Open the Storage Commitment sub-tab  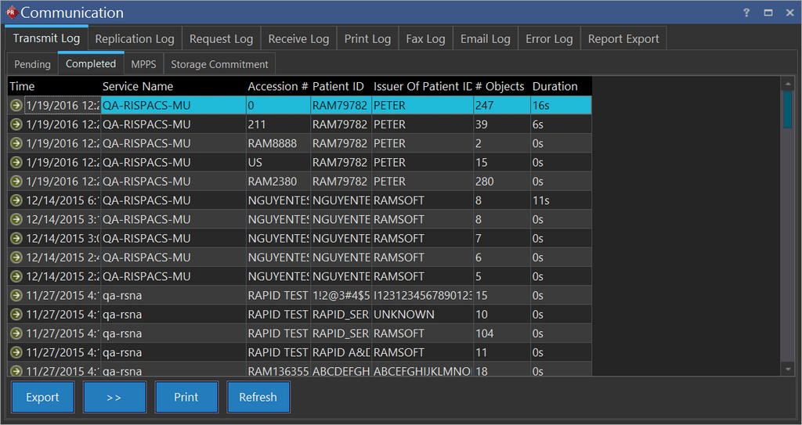[x=219, y=64]
